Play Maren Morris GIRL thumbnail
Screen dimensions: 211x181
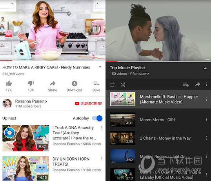pos(123,120)
